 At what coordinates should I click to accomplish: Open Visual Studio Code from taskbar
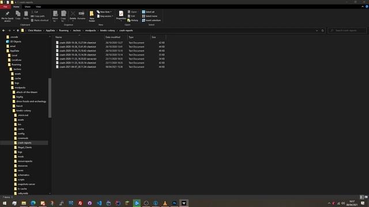[99, 203]
